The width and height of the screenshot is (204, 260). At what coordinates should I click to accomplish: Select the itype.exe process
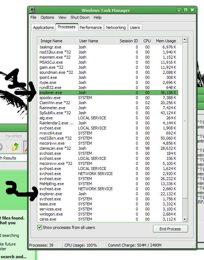(109, 82)
